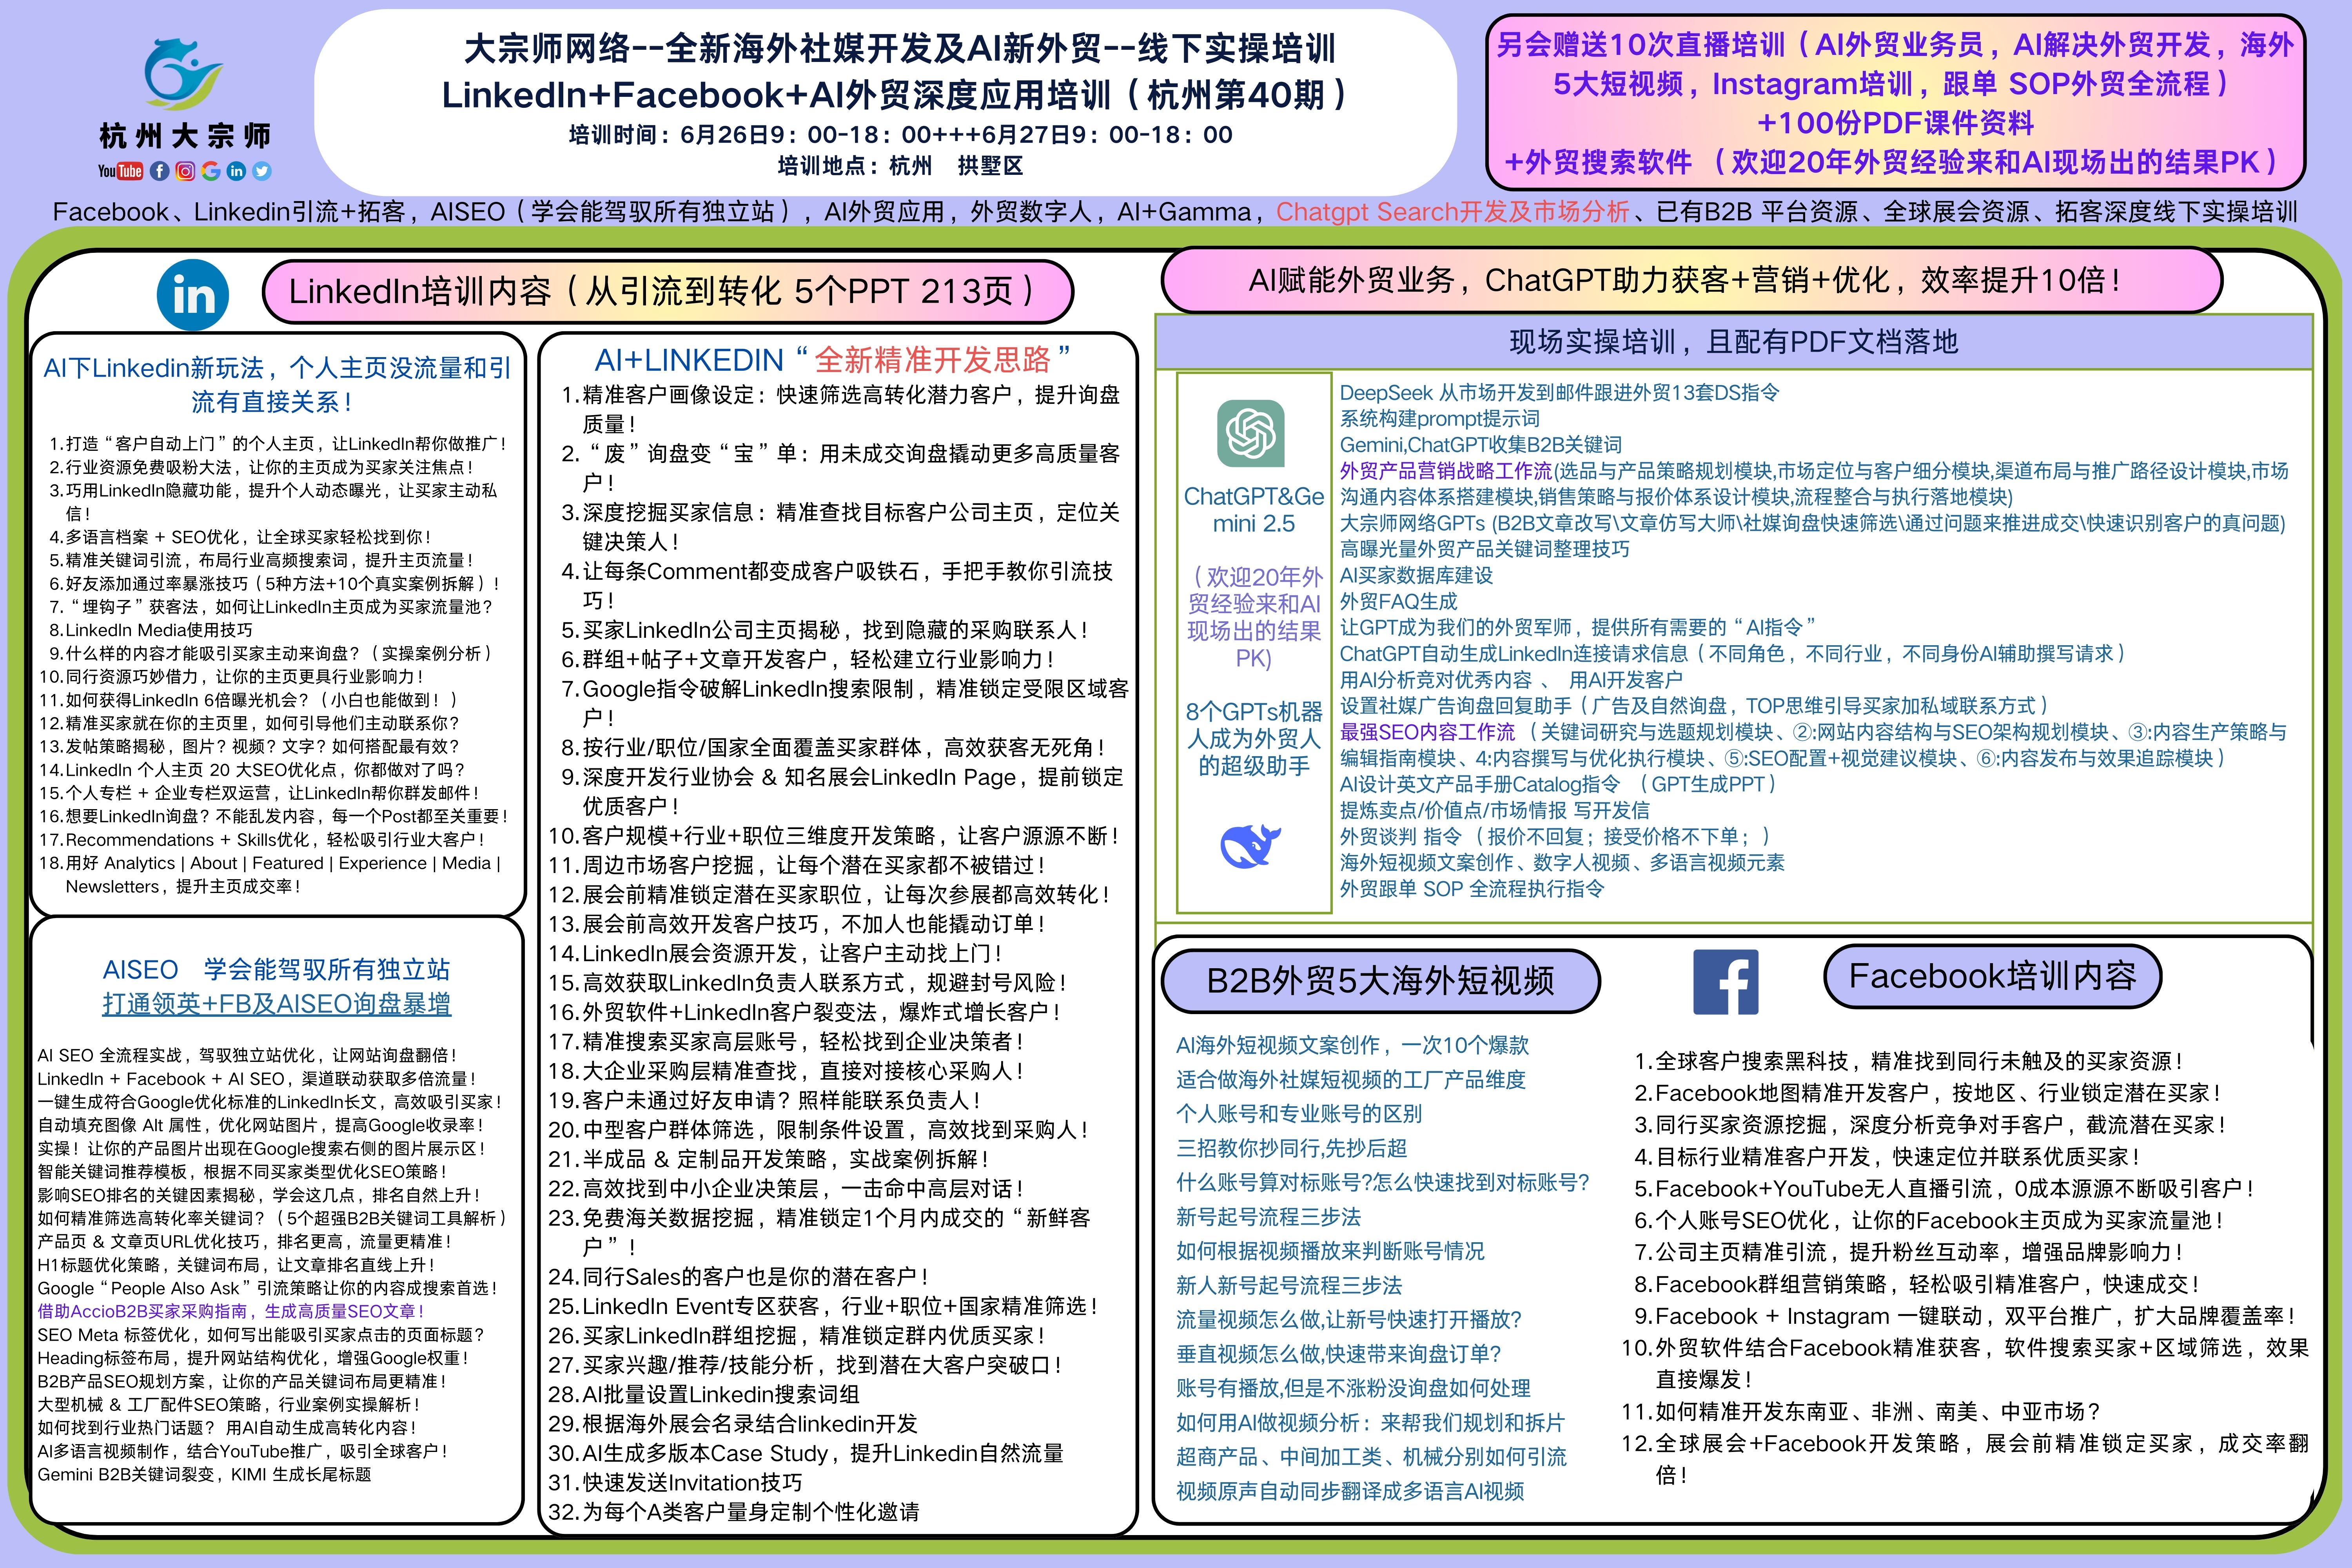This screenshot has width=2352, height=1568.
Task: Click the 现场实操培训 PDF文档落地 banner
Action: click(1733, 342)
